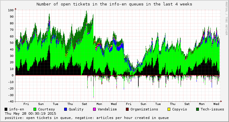
Task: Click the dark red Organizations legend swatch
Action: tap(127, 109)
